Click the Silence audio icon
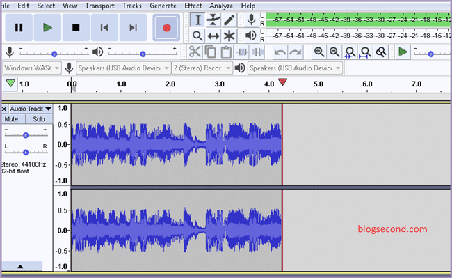The image size is (452, 278). [x=257, y=52]
